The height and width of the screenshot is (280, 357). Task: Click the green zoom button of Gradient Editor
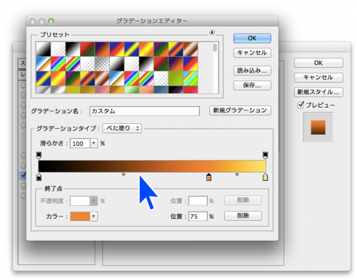click(51, 21)
